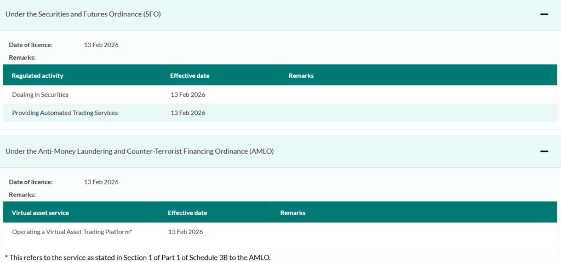Select Providing Automated Trading Services row
561x262 pixels.
click(x=280, y=113)
